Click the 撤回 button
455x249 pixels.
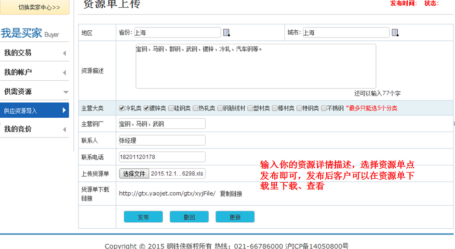[x=189, y=217]
